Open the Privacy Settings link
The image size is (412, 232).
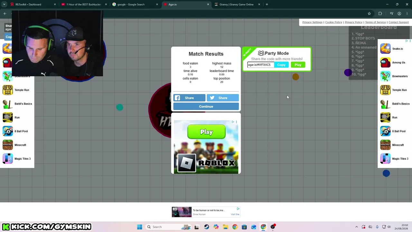click(312, 22)
